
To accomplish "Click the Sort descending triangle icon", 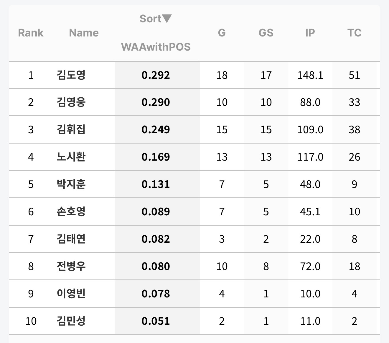I will point(167,19).
